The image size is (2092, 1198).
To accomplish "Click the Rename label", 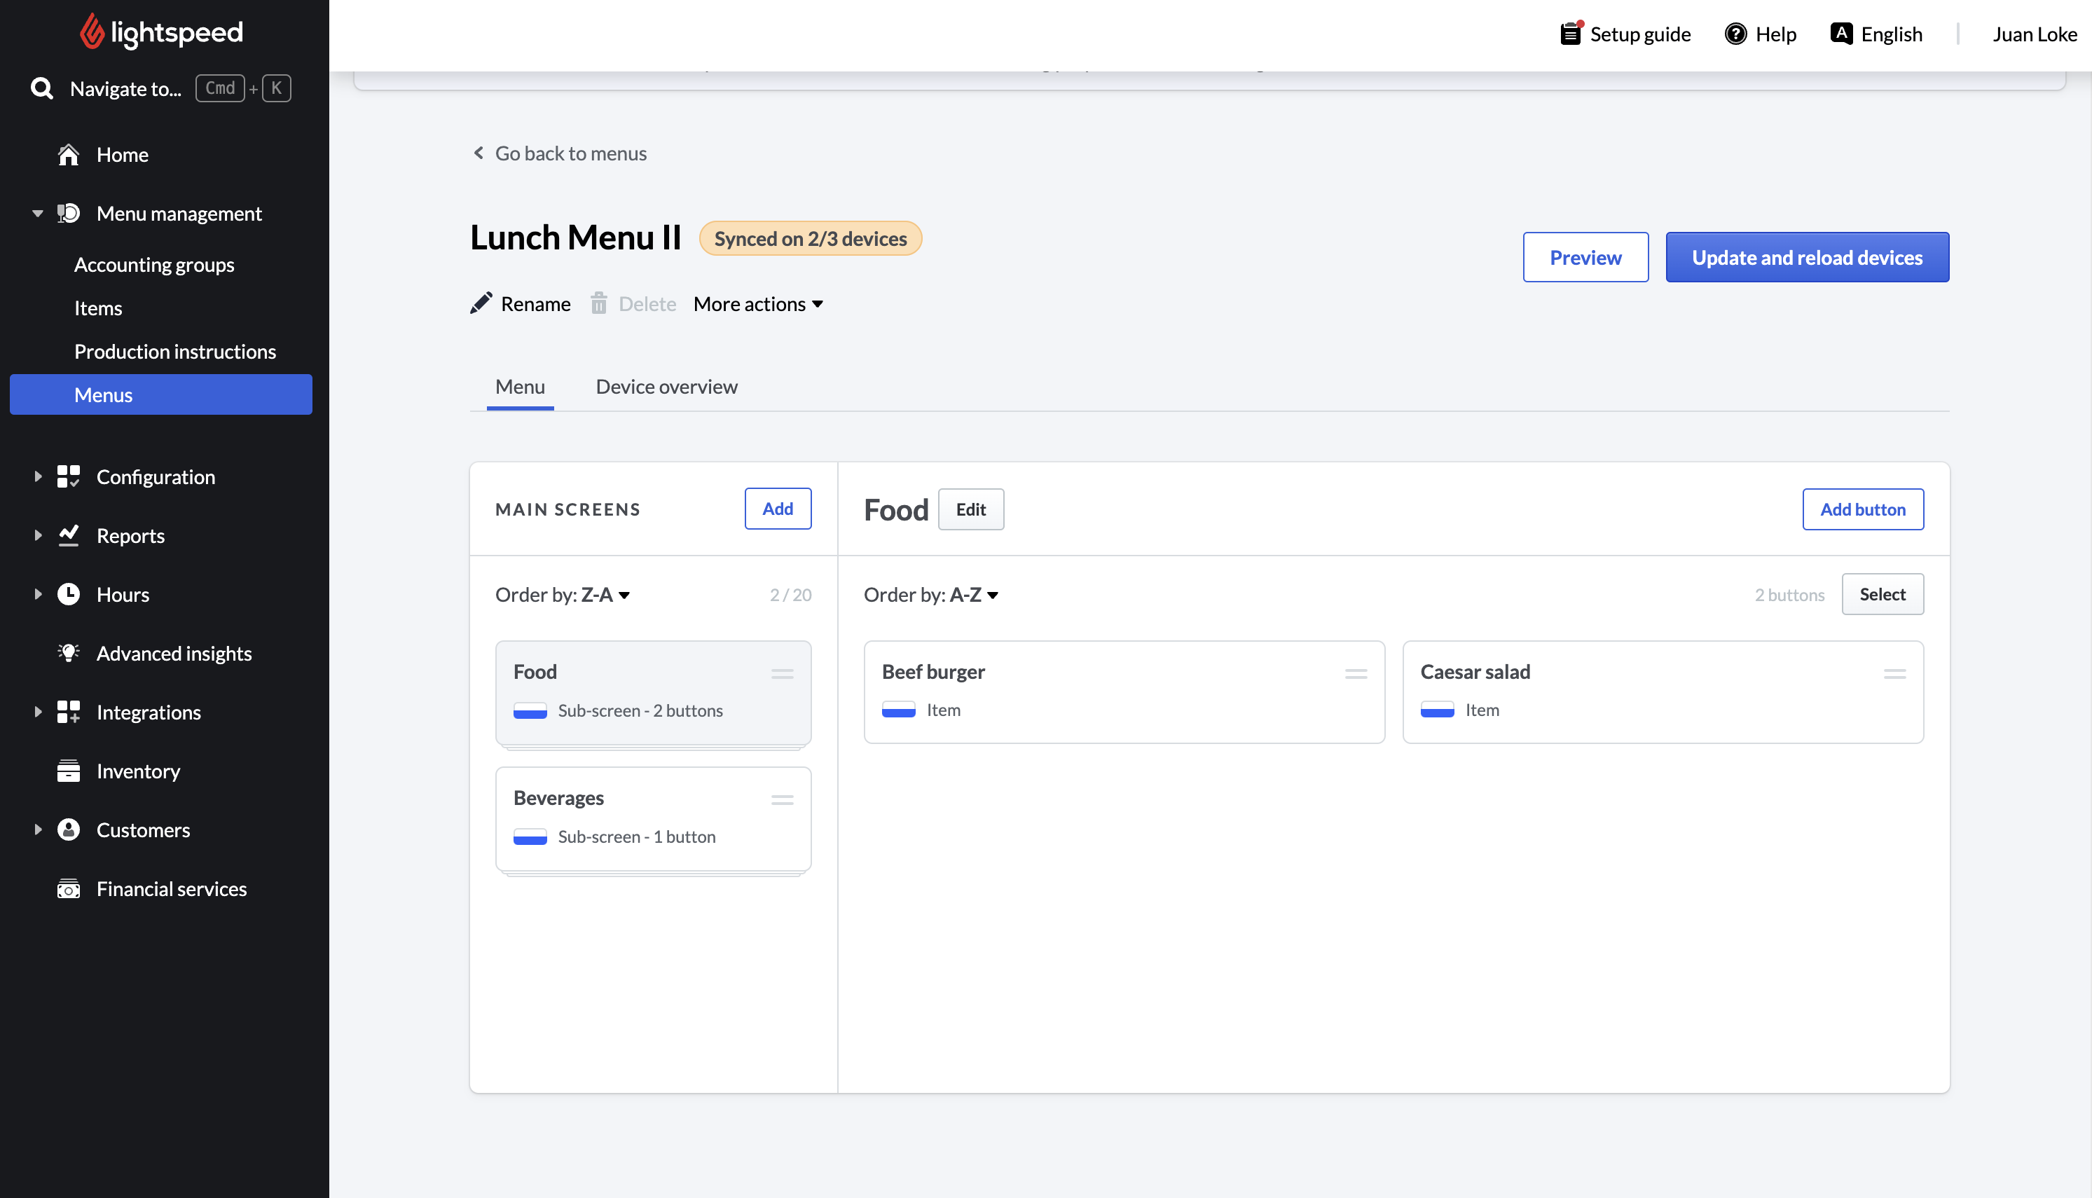I will click(535, 303).
